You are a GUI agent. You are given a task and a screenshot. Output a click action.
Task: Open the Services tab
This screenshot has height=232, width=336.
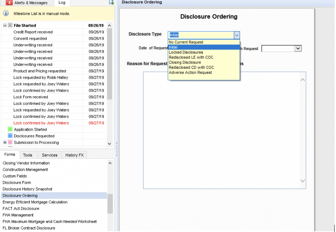pos(50,155)
